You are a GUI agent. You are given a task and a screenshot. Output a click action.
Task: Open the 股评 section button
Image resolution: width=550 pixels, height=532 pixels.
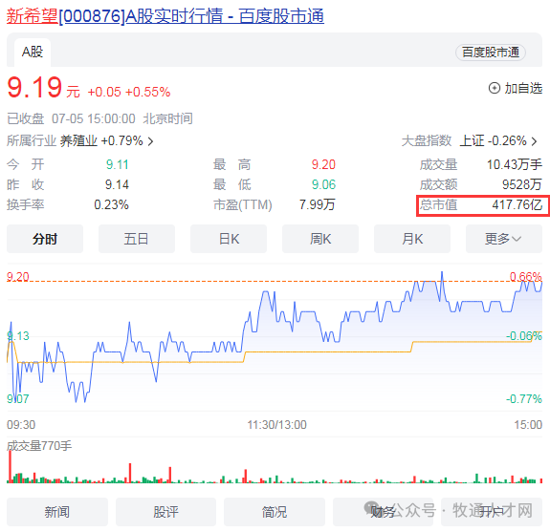coord(165,512)
